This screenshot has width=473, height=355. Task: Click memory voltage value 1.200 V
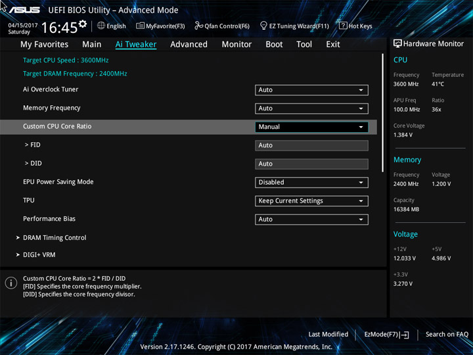(x=441, y=184)
